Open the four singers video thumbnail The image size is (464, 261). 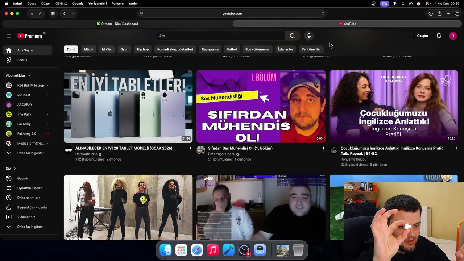pyautogui.click(x=128, y=207)
